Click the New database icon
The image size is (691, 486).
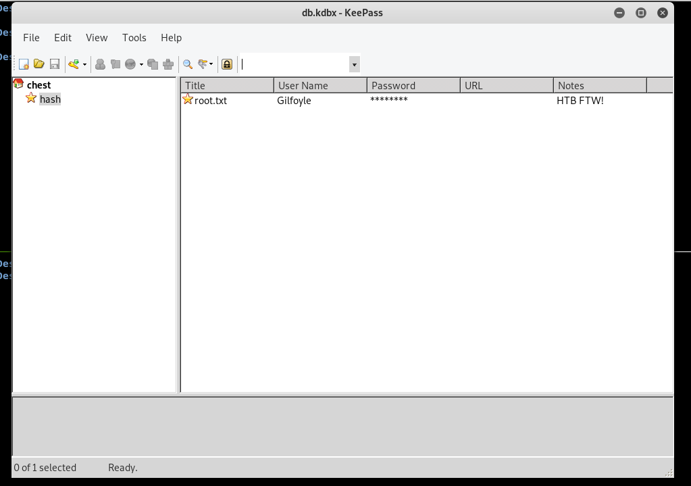24,64
